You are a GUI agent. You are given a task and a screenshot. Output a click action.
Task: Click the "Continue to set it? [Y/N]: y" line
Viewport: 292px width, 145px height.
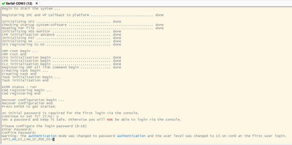pos(30,116)
